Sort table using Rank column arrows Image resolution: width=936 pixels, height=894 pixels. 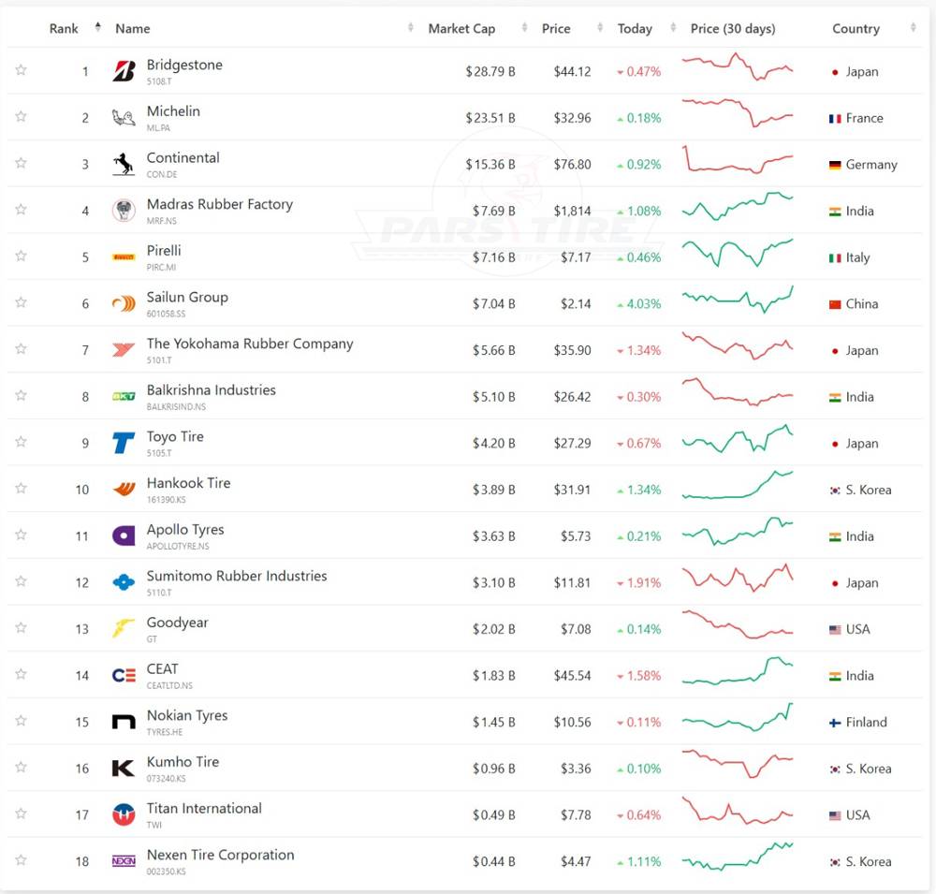(98, 27)
